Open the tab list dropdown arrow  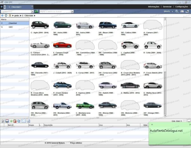click(x=4, y=7)
